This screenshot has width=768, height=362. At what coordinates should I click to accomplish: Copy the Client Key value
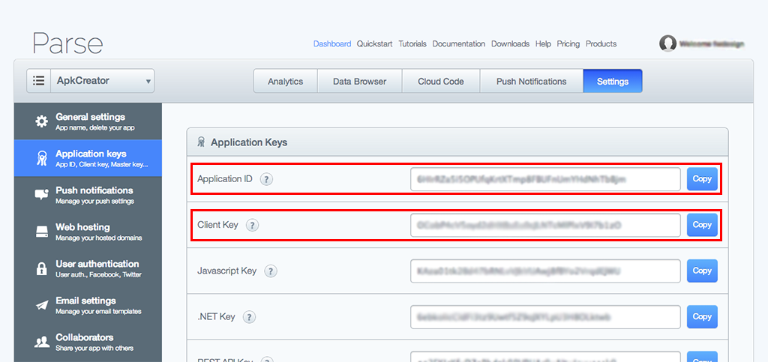click(x=702, y=225)
